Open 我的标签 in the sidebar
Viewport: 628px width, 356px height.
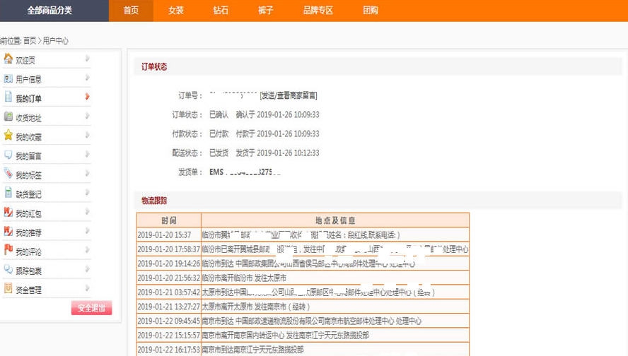(28, 175)
